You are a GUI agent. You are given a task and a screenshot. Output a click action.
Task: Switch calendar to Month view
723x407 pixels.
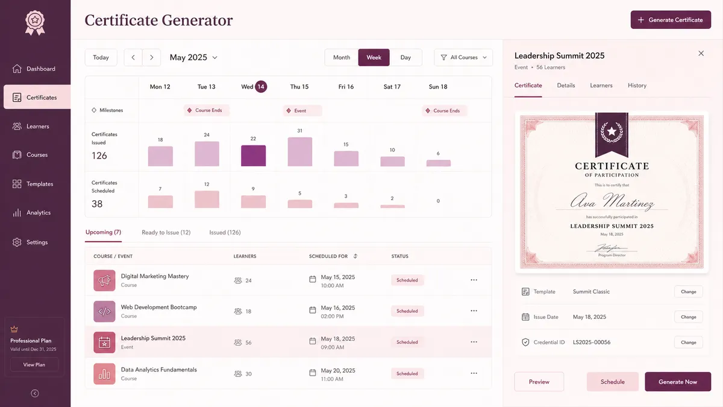[342, 57]
